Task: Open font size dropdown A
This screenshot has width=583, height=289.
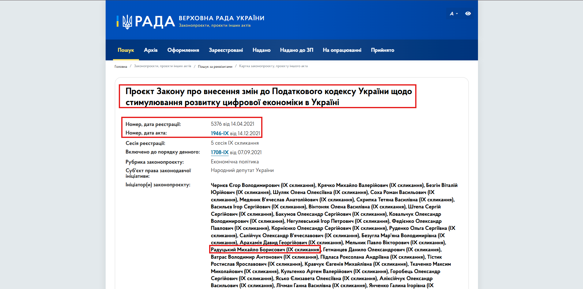Action: pyautogui.click(x=454, y=13)
